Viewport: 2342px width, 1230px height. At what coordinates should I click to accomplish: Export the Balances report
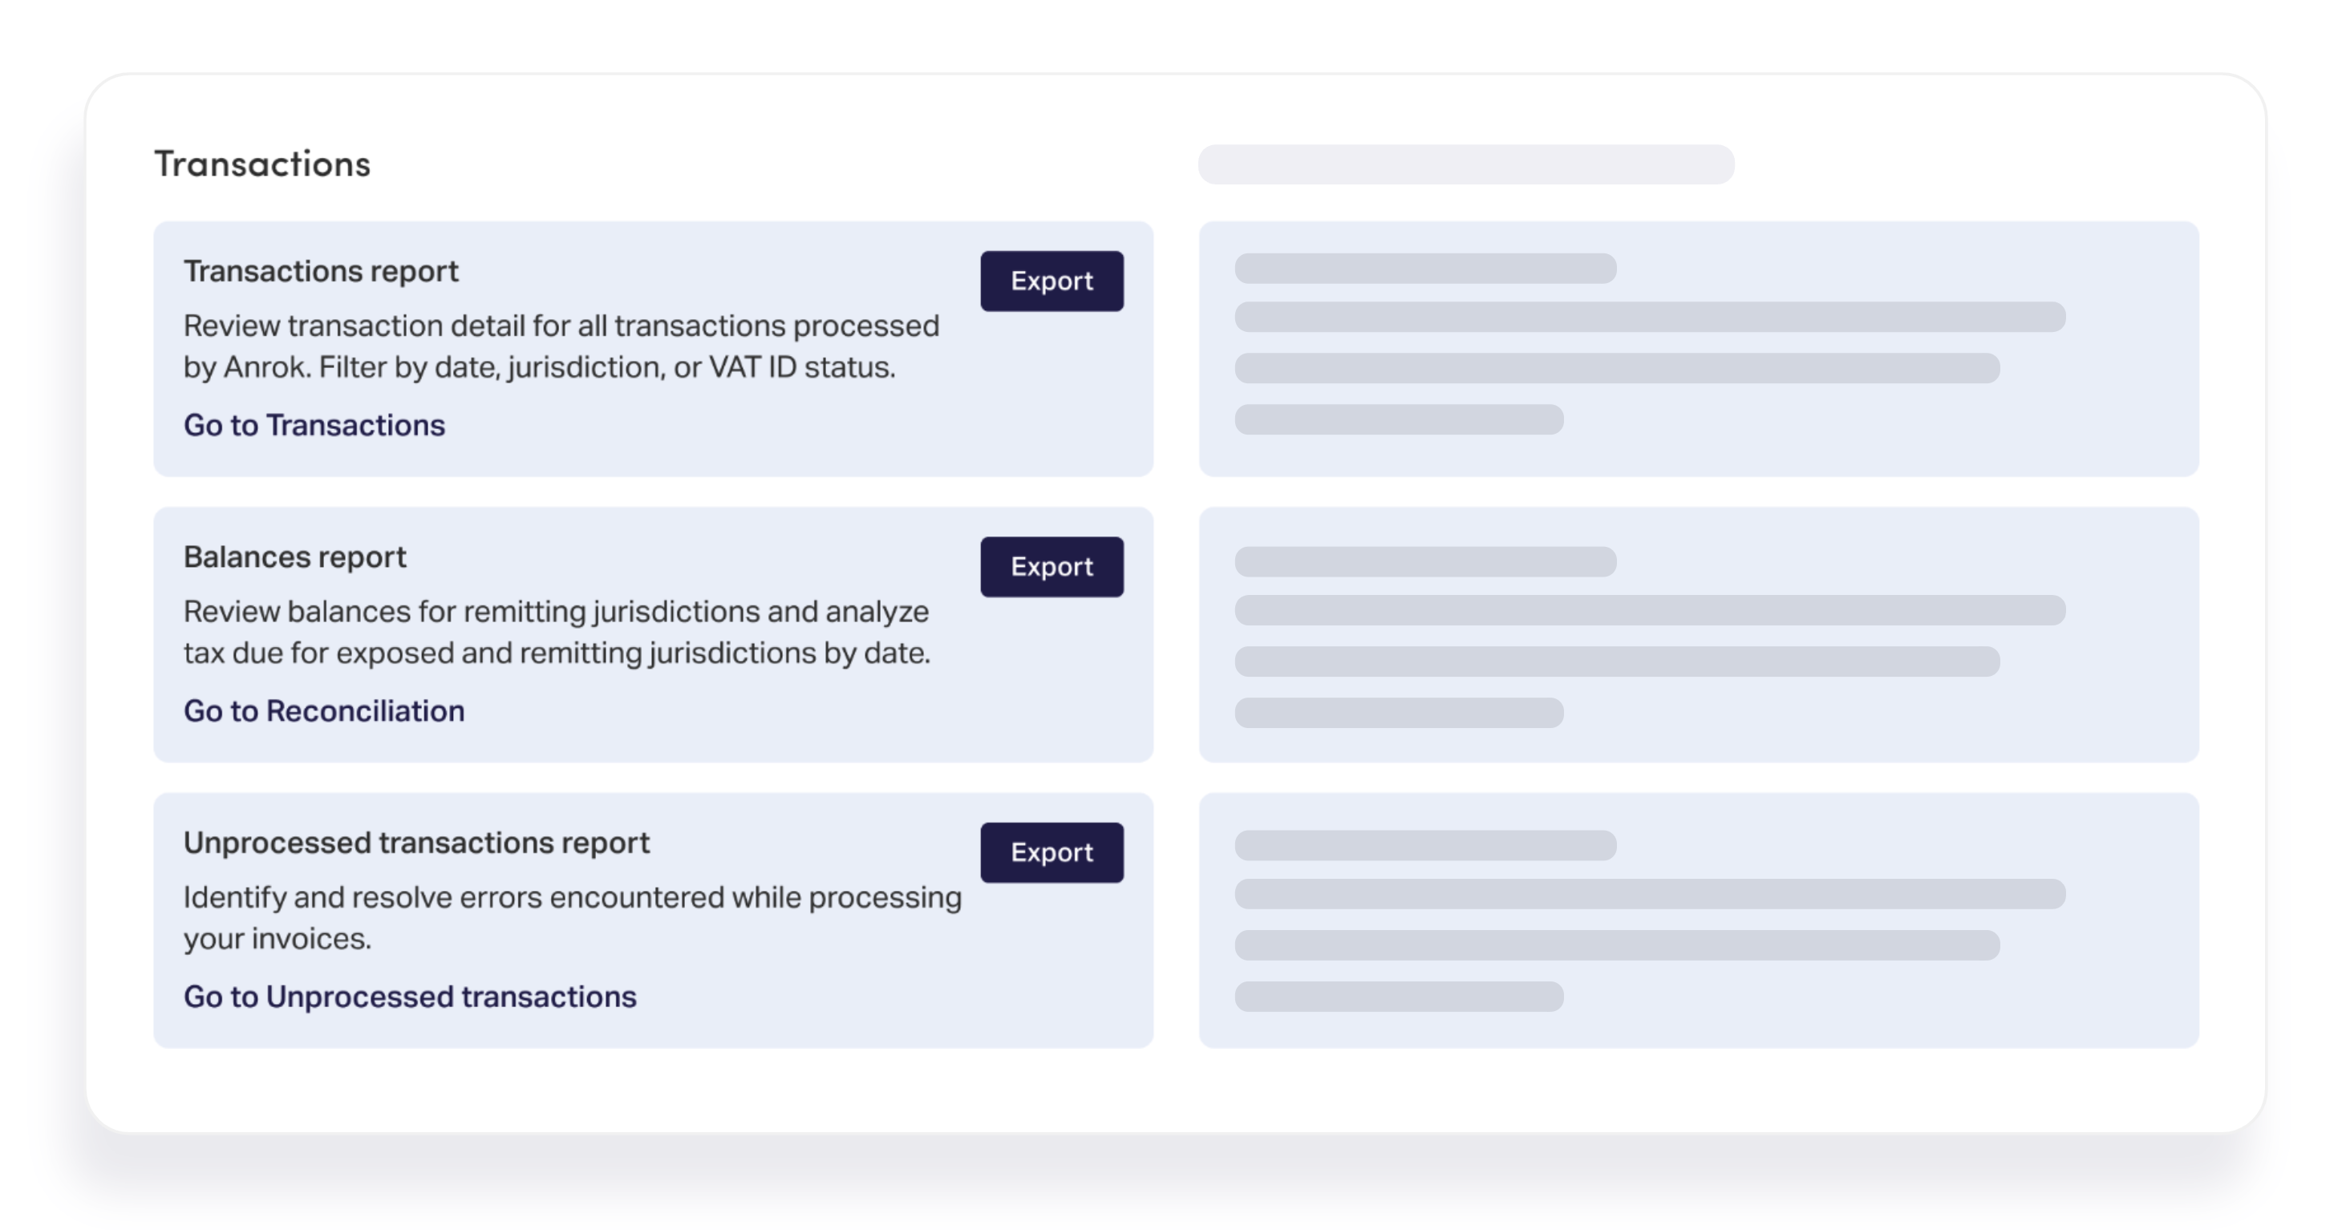[x=1051, y=566]
